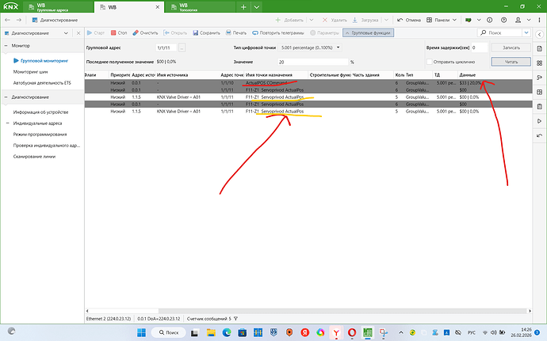Screen dimensions: 547x341
Task: Click the green bus interface icon
Action: [469, 21]
